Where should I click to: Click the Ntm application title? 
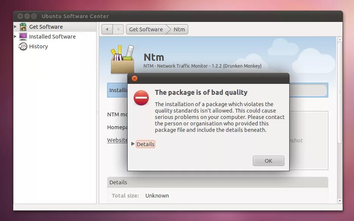tap(154, 57)
